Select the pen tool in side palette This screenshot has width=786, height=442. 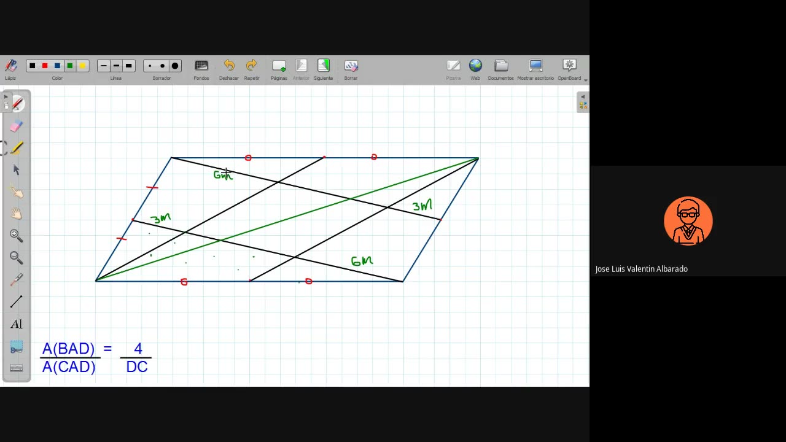click(17, 104)
